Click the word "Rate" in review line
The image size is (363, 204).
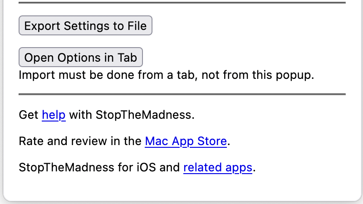click(31, 141)
